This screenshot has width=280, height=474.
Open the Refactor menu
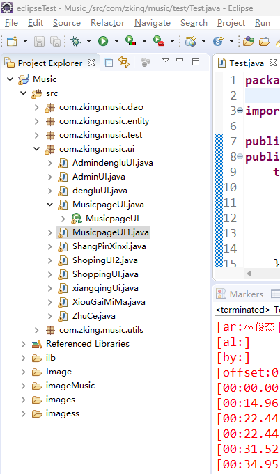click(108, 23)
